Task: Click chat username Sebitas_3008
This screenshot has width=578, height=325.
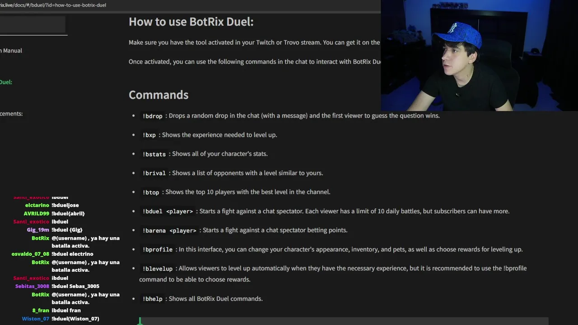Action: tap(32, 286)
